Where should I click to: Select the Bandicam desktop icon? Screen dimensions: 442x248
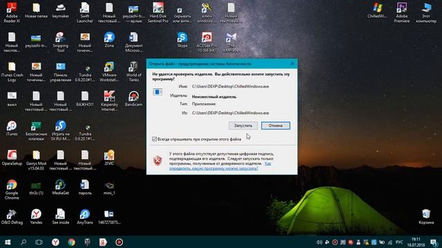pyautogui.click(x=133, y=99)
